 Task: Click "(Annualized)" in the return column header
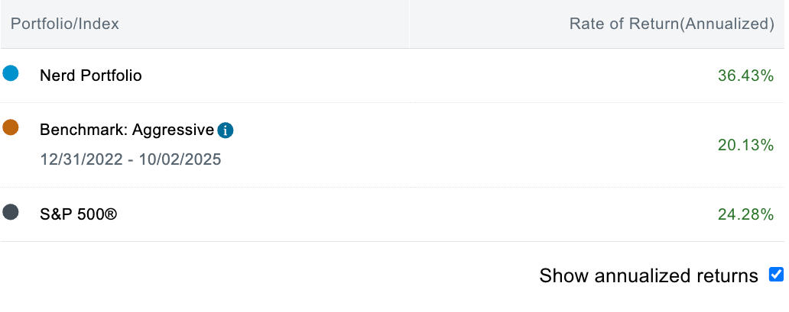pos(728,24)
